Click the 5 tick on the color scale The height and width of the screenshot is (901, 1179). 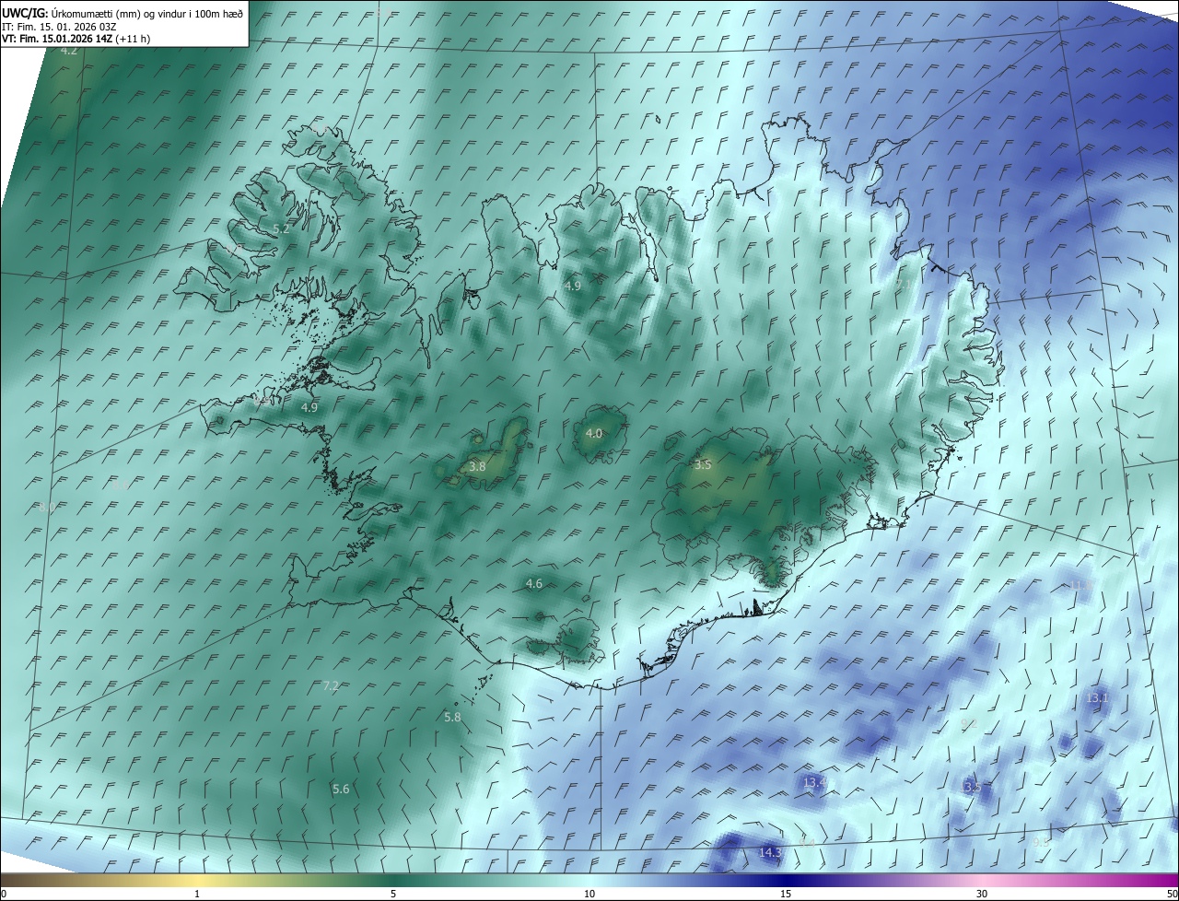coord(393,895)
